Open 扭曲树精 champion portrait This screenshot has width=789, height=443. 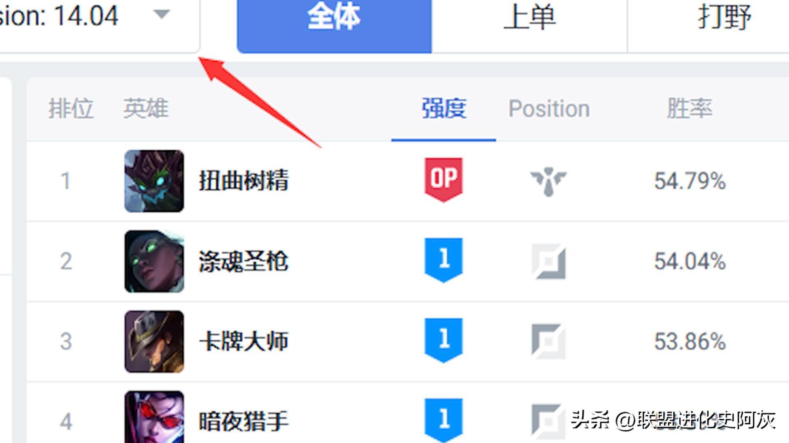point(154,181)
